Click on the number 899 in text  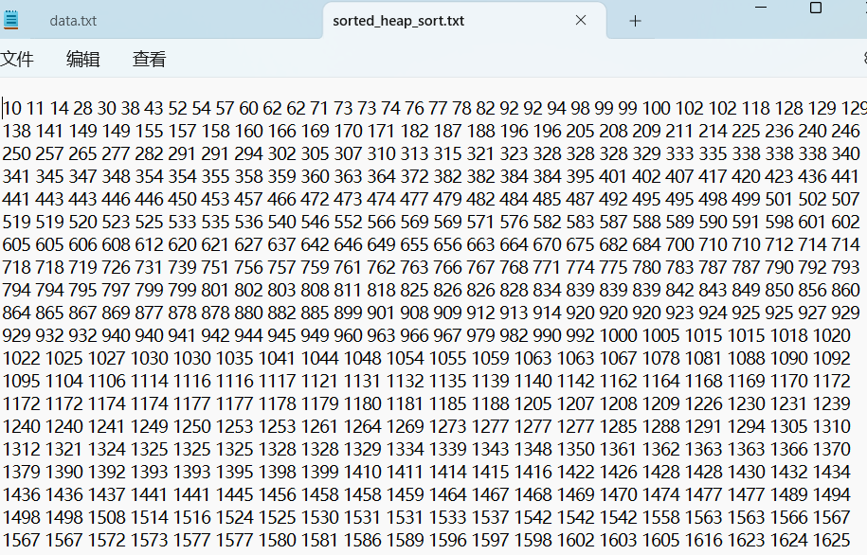(350, 313)
